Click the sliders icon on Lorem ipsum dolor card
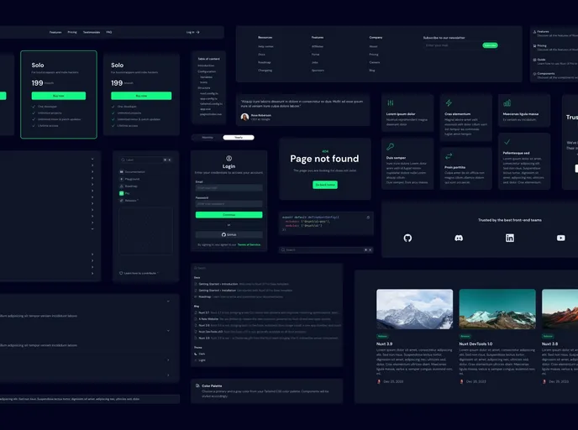578x430 pixels. 390,103
